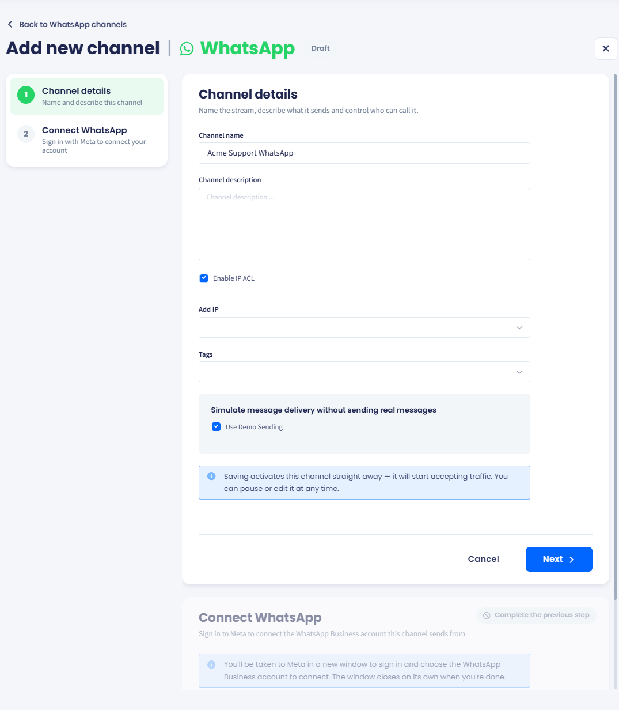Proceed with the Next button
The width and height of the screenshot is (619, 710).
coord(559,559)
